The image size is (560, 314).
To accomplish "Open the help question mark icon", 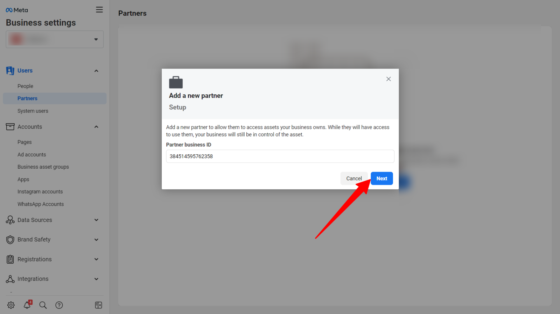I will pos(59,305).
